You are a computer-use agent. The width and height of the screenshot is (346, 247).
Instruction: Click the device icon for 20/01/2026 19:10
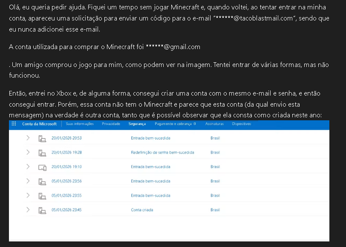42,168
